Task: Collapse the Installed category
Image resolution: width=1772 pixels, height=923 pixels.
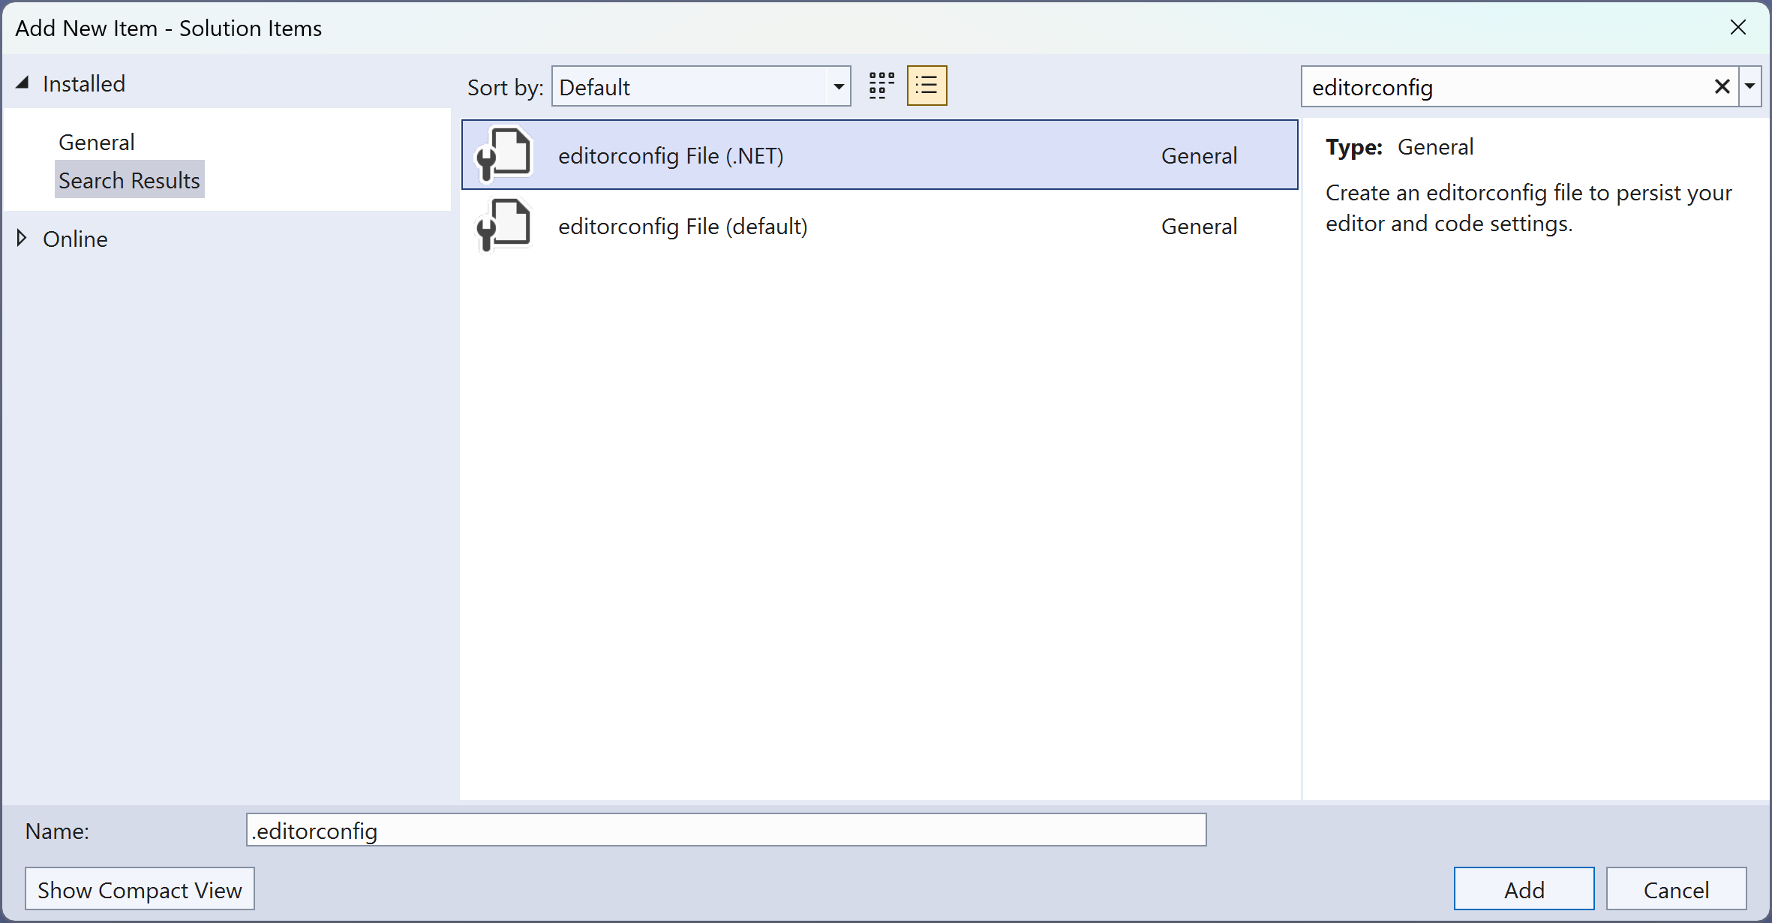Action: [x=23, y=83]
